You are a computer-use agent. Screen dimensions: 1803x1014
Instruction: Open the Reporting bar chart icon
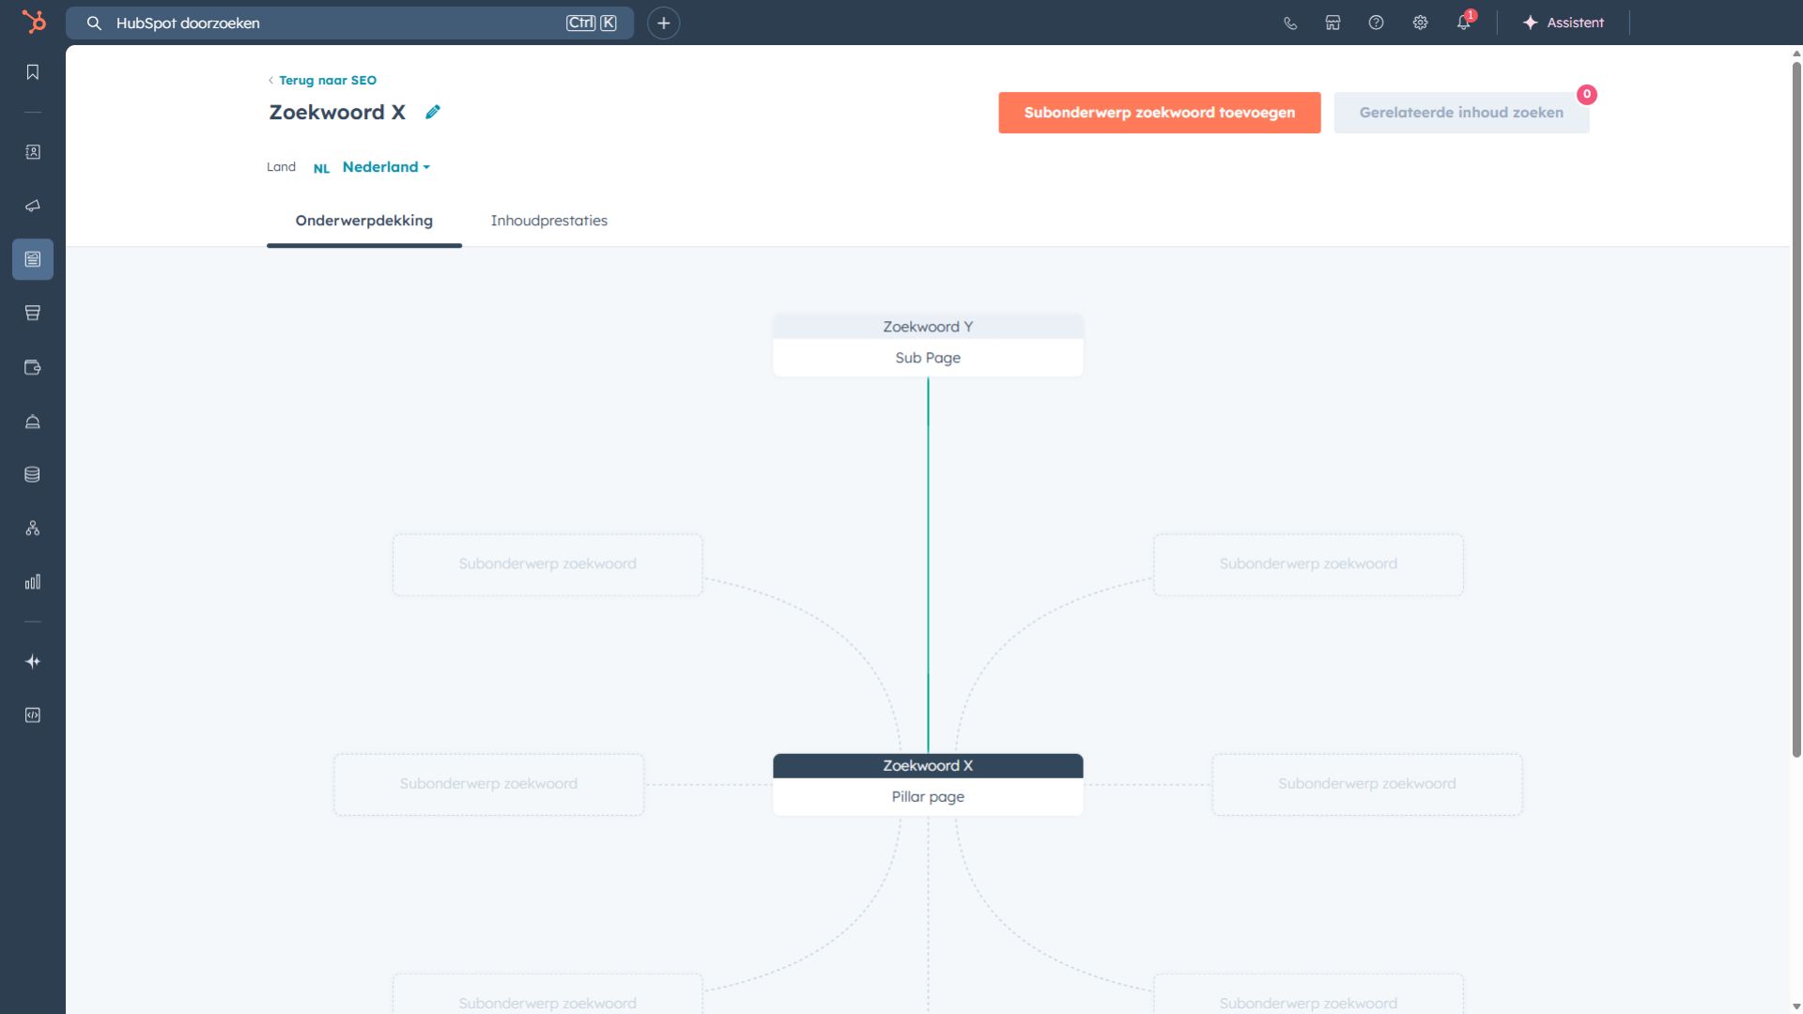33,582
